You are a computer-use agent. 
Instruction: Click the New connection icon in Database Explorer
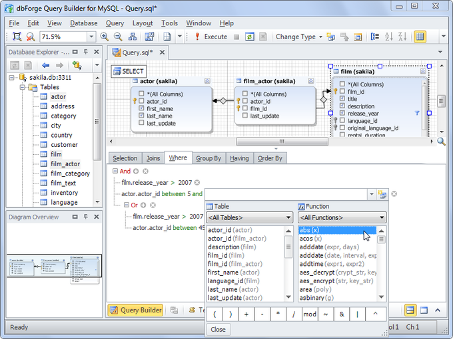tap(77, 65)
